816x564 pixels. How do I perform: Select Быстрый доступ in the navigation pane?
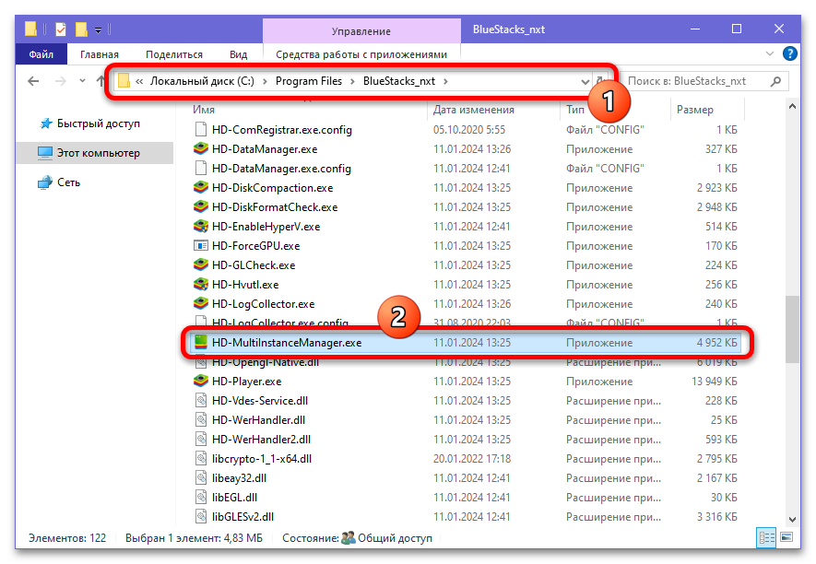coord(99,123)
